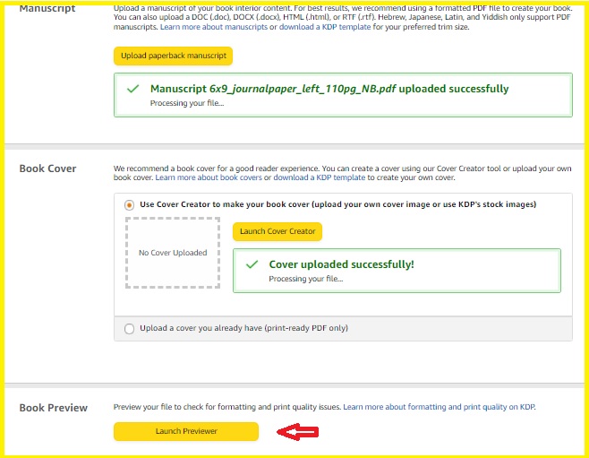This screenshot has width=589, height=458.
Task: Click the green checkmark in cover uploaded message
Action: [252, 264]
